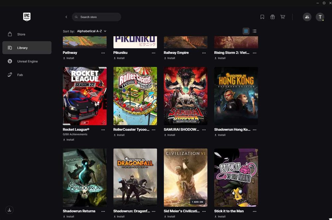
Task: Install Rising Storm 2: Vietnam
Action: tap(220, 58)
